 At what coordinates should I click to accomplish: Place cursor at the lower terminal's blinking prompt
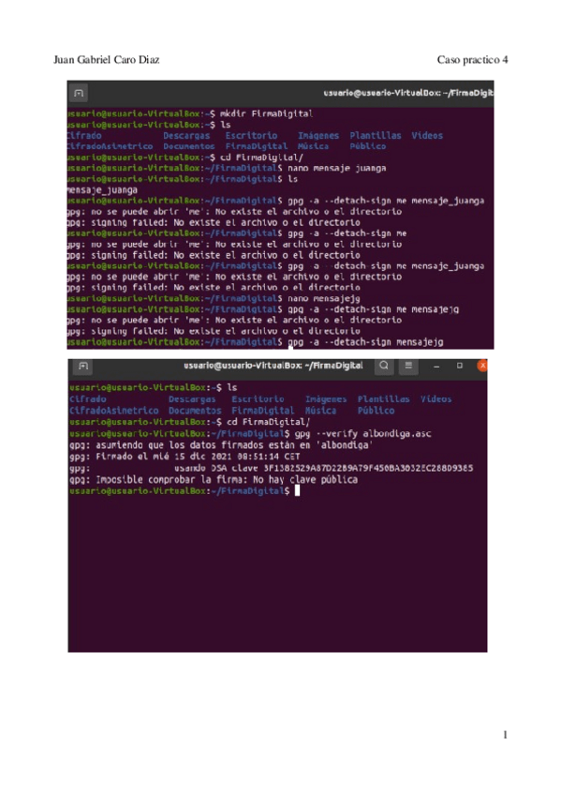[x=297, y=490]
